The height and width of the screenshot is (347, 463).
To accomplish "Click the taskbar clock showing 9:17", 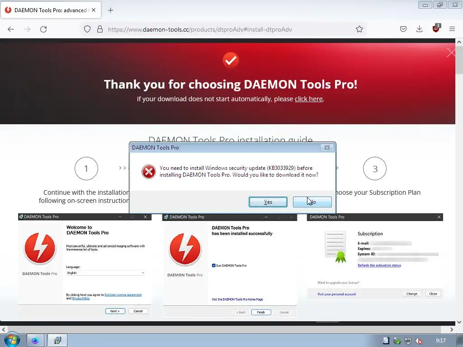I will pyautogui.click(x=440, y=341).
